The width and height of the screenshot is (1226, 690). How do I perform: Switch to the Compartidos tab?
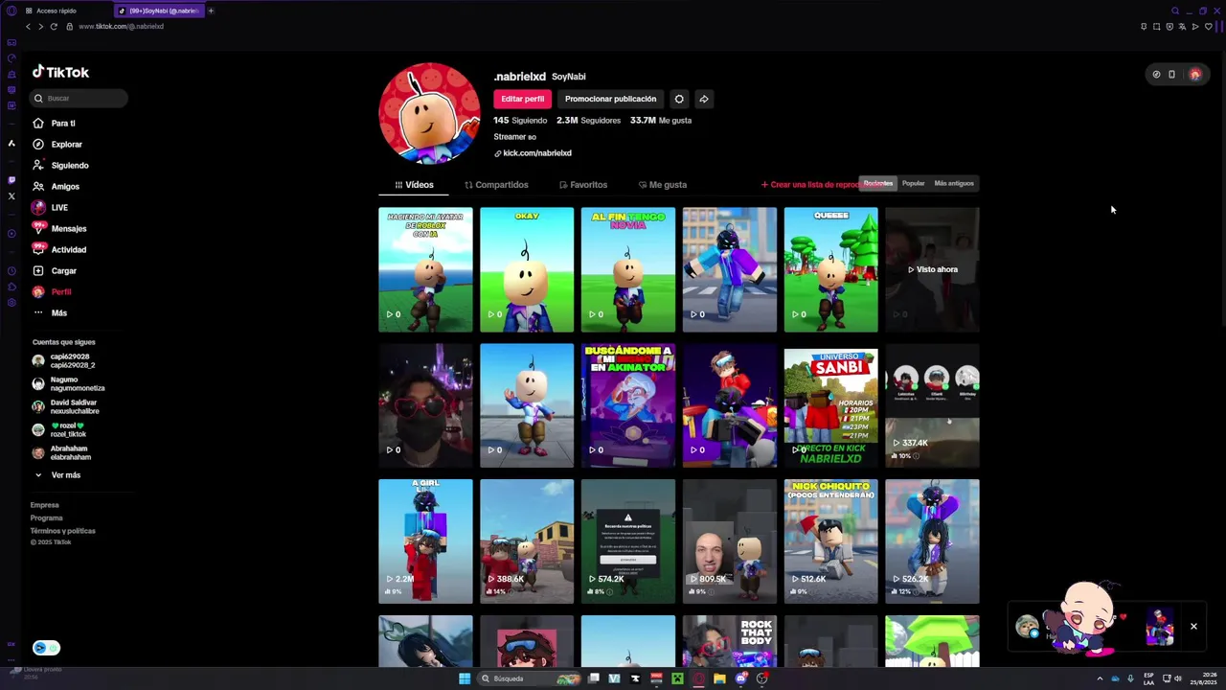pyautogui.click(x=496, y=185)
